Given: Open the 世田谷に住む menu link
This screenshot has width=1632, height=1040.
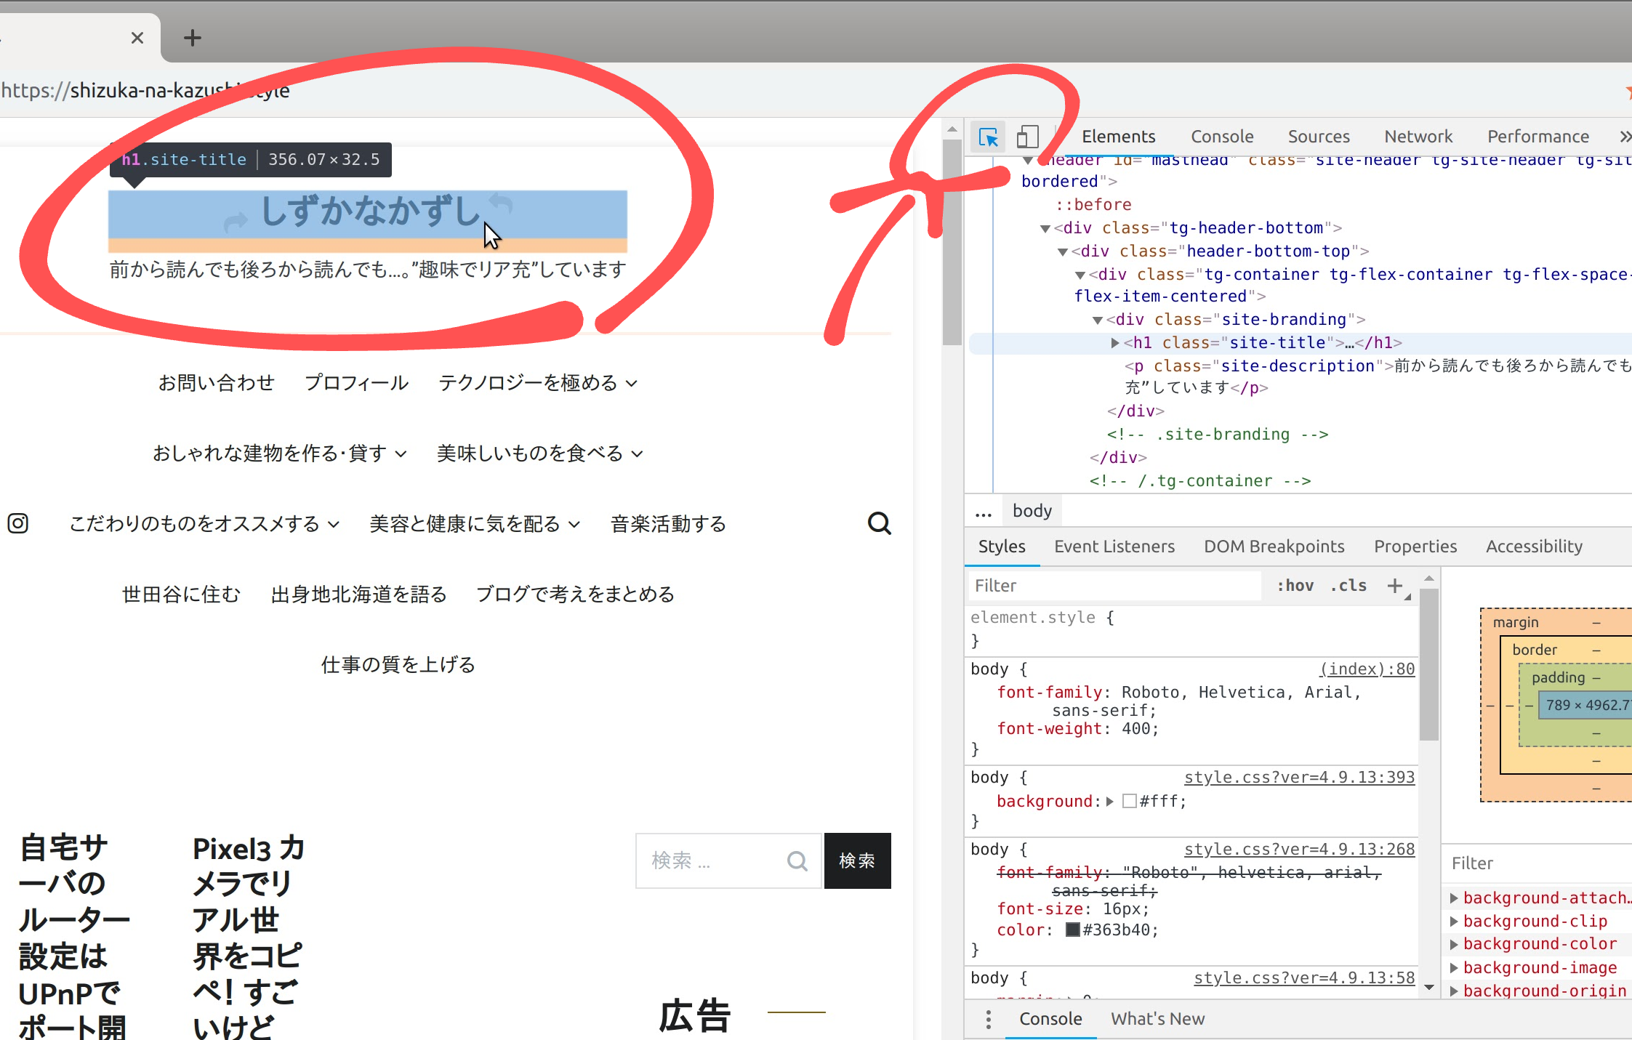Looking at the screenshot, I should tap(181, 594).
